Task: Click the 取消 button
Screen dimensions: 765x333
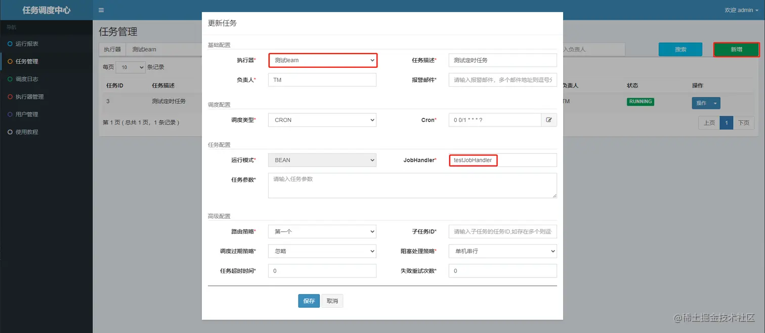Action: (x=332, y=301)
